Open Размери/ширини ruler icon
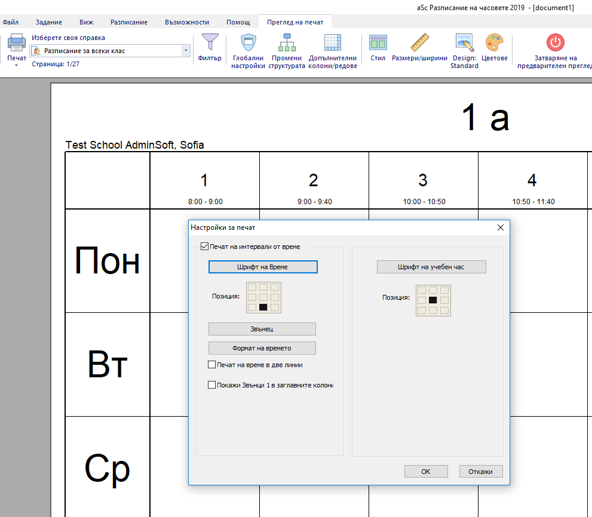The width and height of the screenshot is (592, 517). (420, 43)
